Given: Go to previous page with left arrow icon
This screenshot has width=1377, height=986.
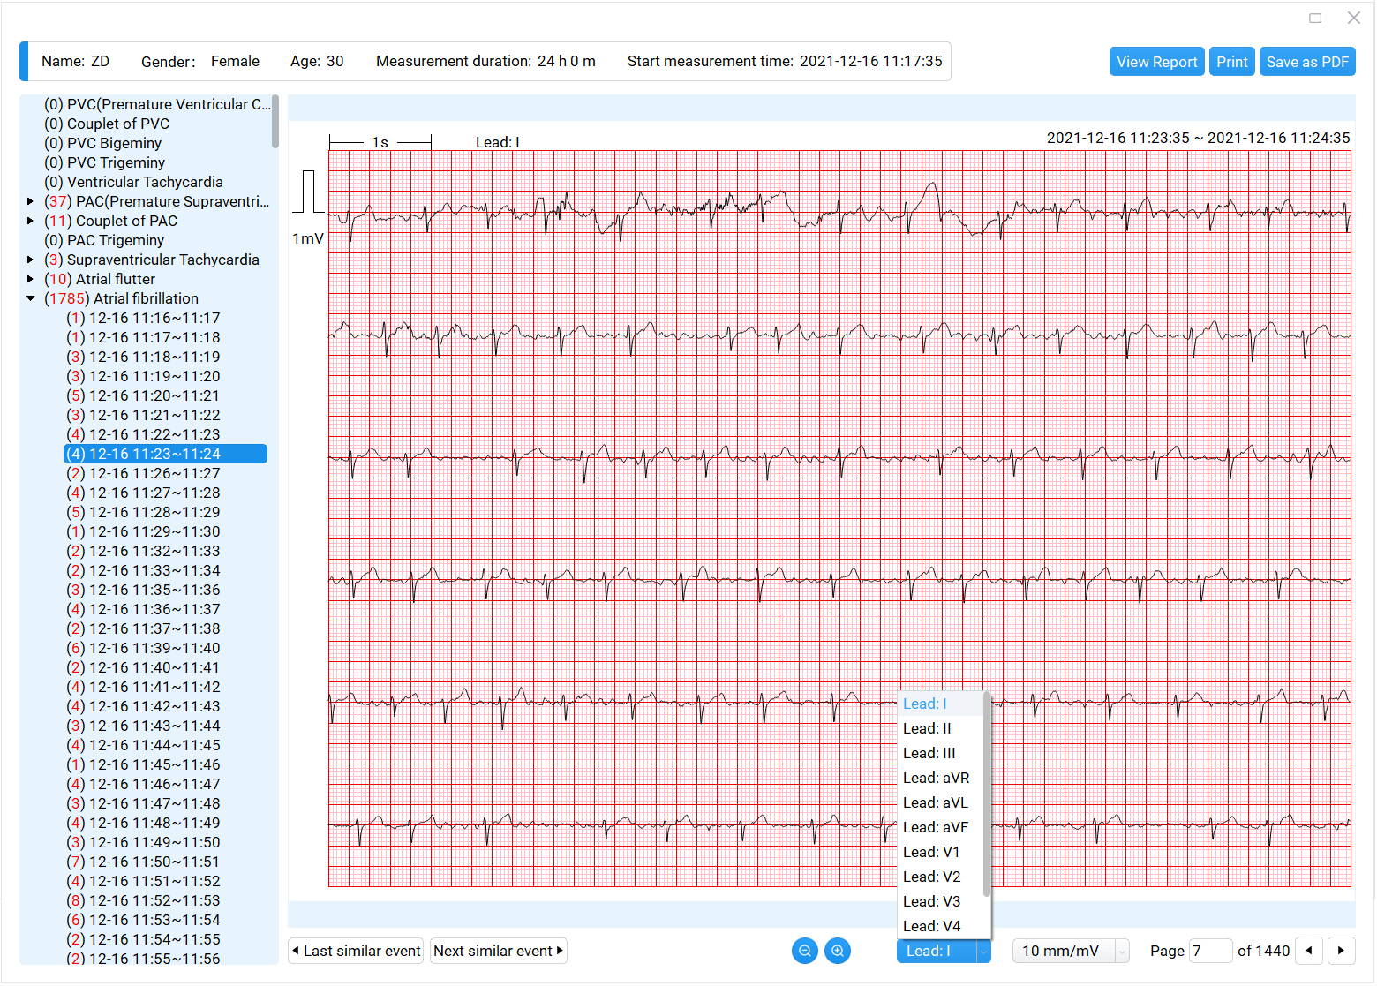Looking at the screenshot, I should click(x=1309, y=951).
